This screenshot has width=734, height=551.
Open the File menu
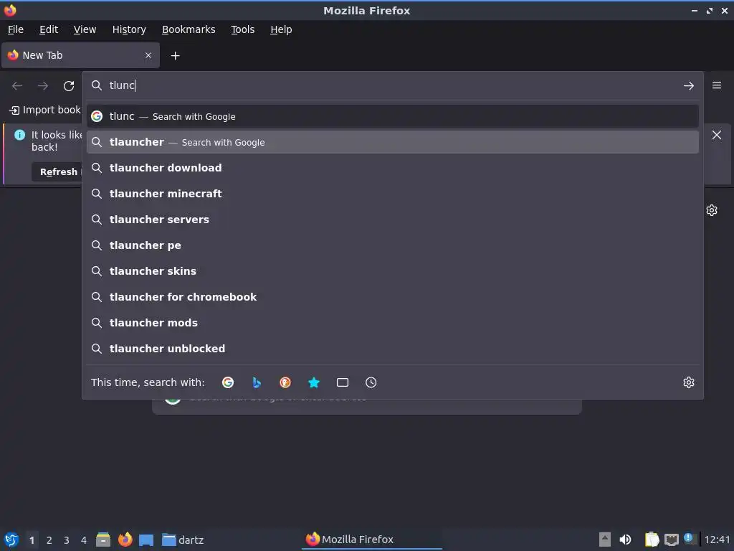click(16, 29)
